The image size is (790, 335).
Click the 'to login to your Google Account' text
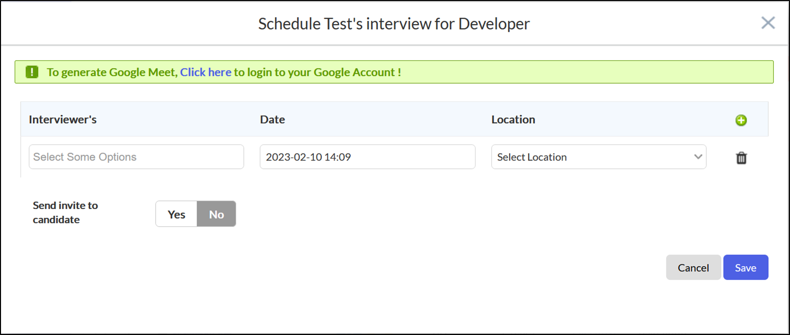point(317,72)
